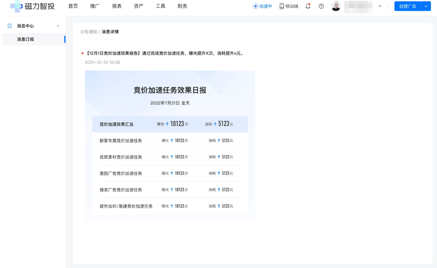Open the account dropdown arrow near the avatar
437x268 pixels.
click(379, 6)
